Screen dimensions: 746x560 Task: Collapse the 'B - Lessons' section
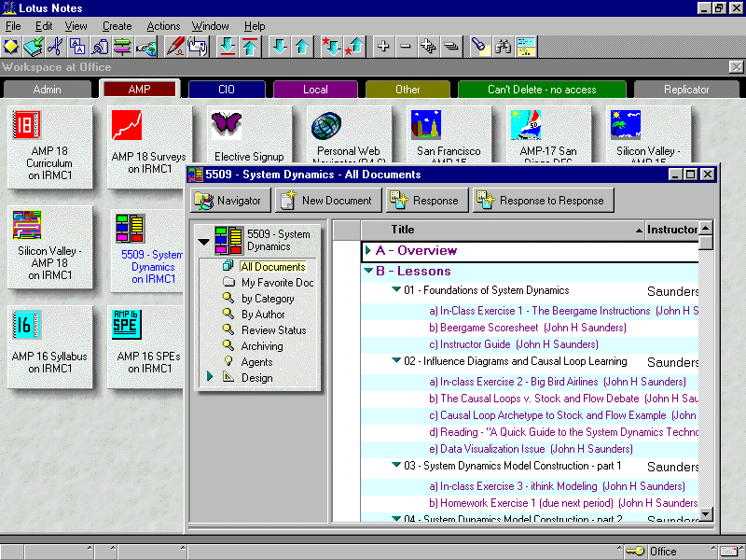click(366, 270)
